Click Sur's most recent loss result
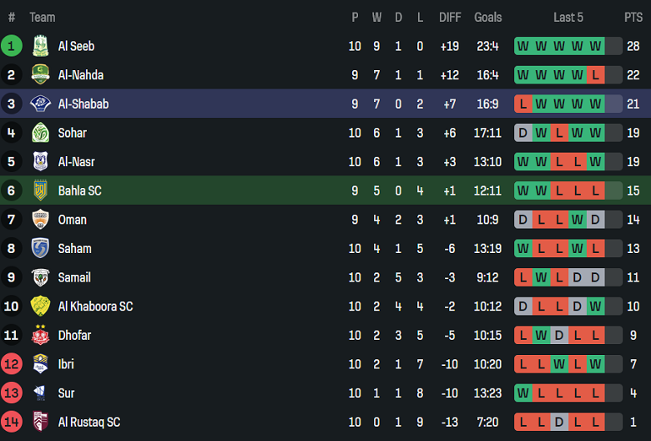 point(595,393)
